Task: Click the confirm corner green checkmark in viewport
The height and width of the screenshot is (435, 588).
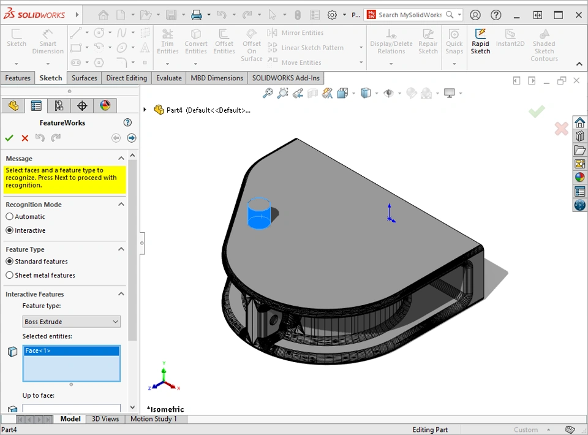Action: pos(537,112)
